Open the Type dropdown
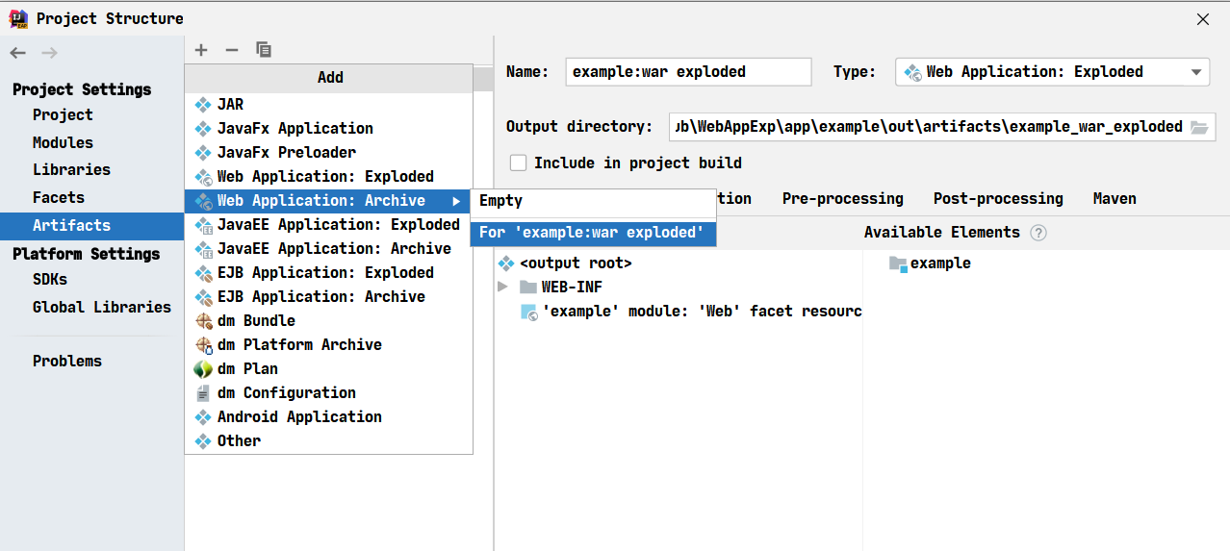Image resolution: width=1230 pixels, height=551 pixels. point(1196,72)
